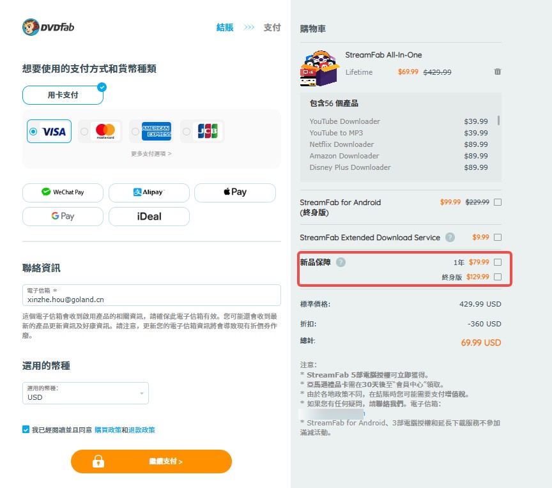Click the StreamFab Extended Download Service label
552x488 pixels.
point(370,238)
